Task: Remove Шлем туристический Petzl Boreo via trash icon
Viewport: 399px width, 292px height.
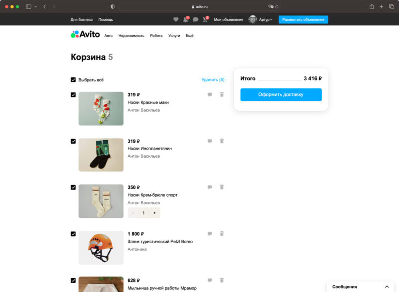Action: pyautogui.click(x=222, y=234)
